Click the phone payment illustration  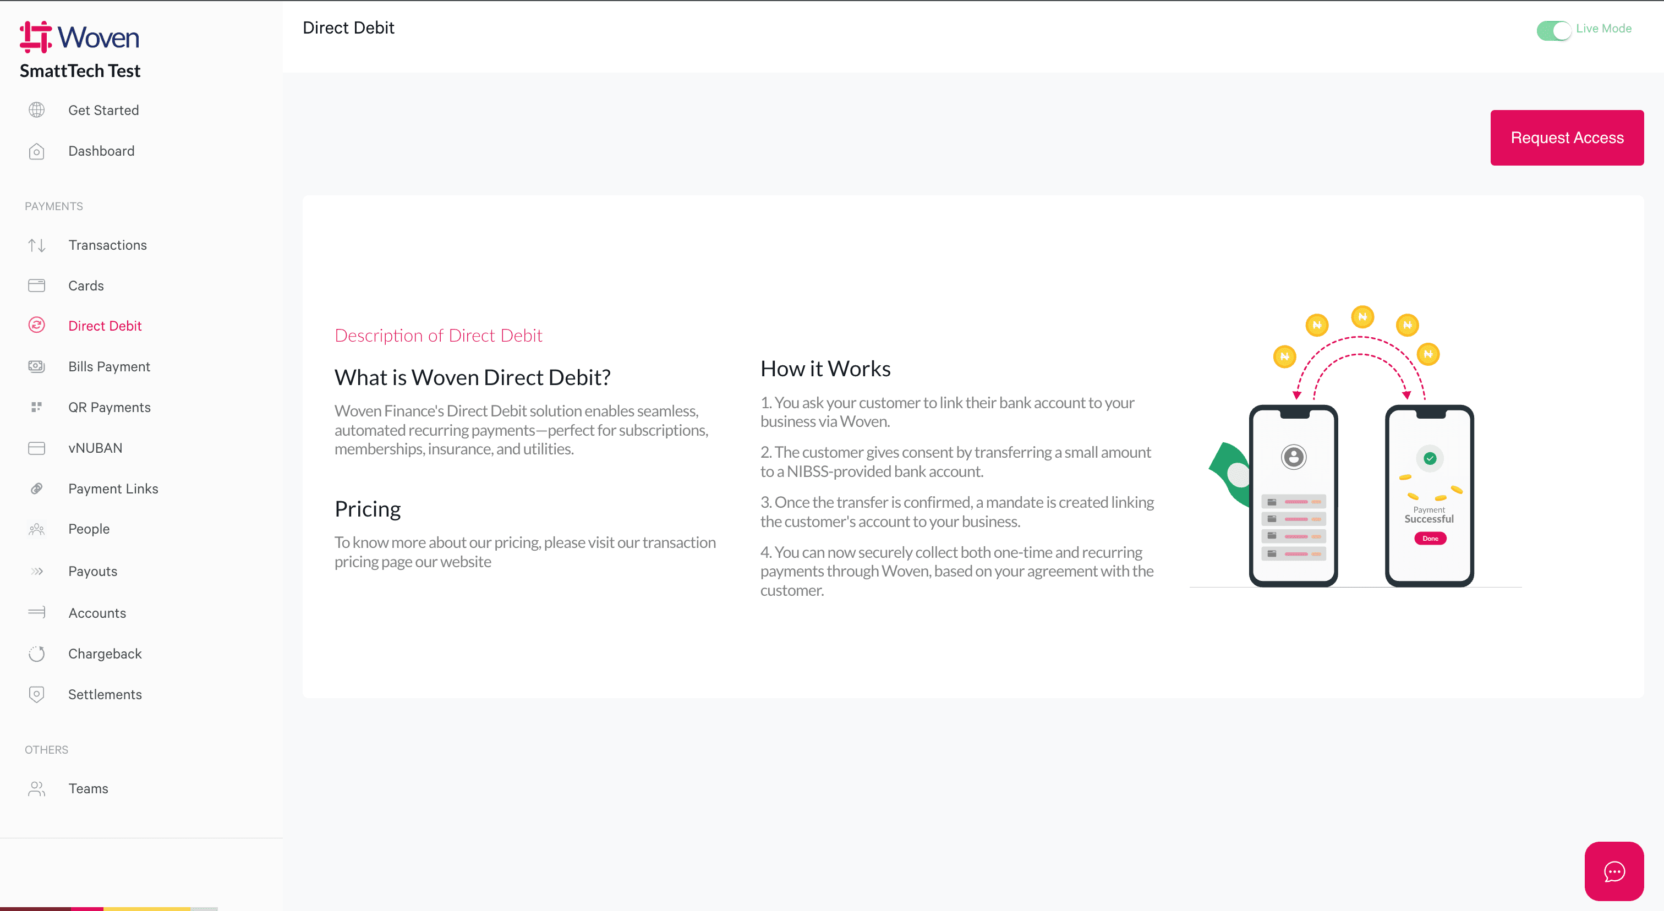1355,446
